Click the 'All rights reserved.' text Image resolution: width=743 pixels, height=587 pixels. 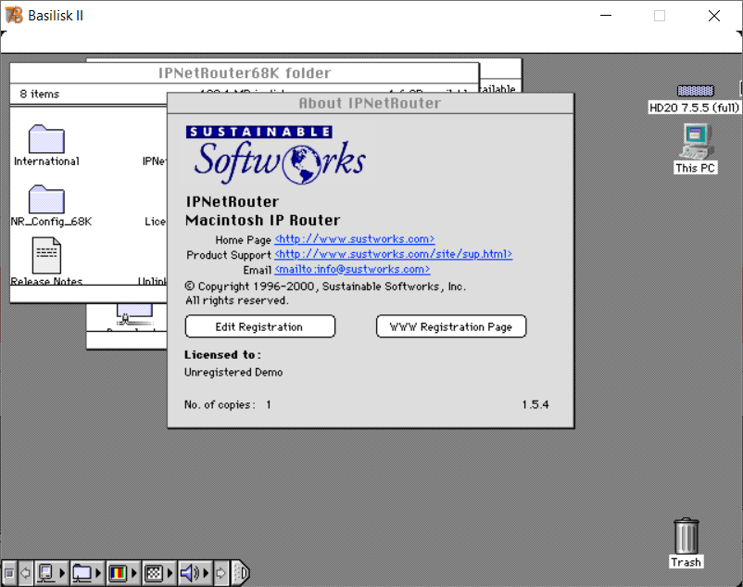237,300
